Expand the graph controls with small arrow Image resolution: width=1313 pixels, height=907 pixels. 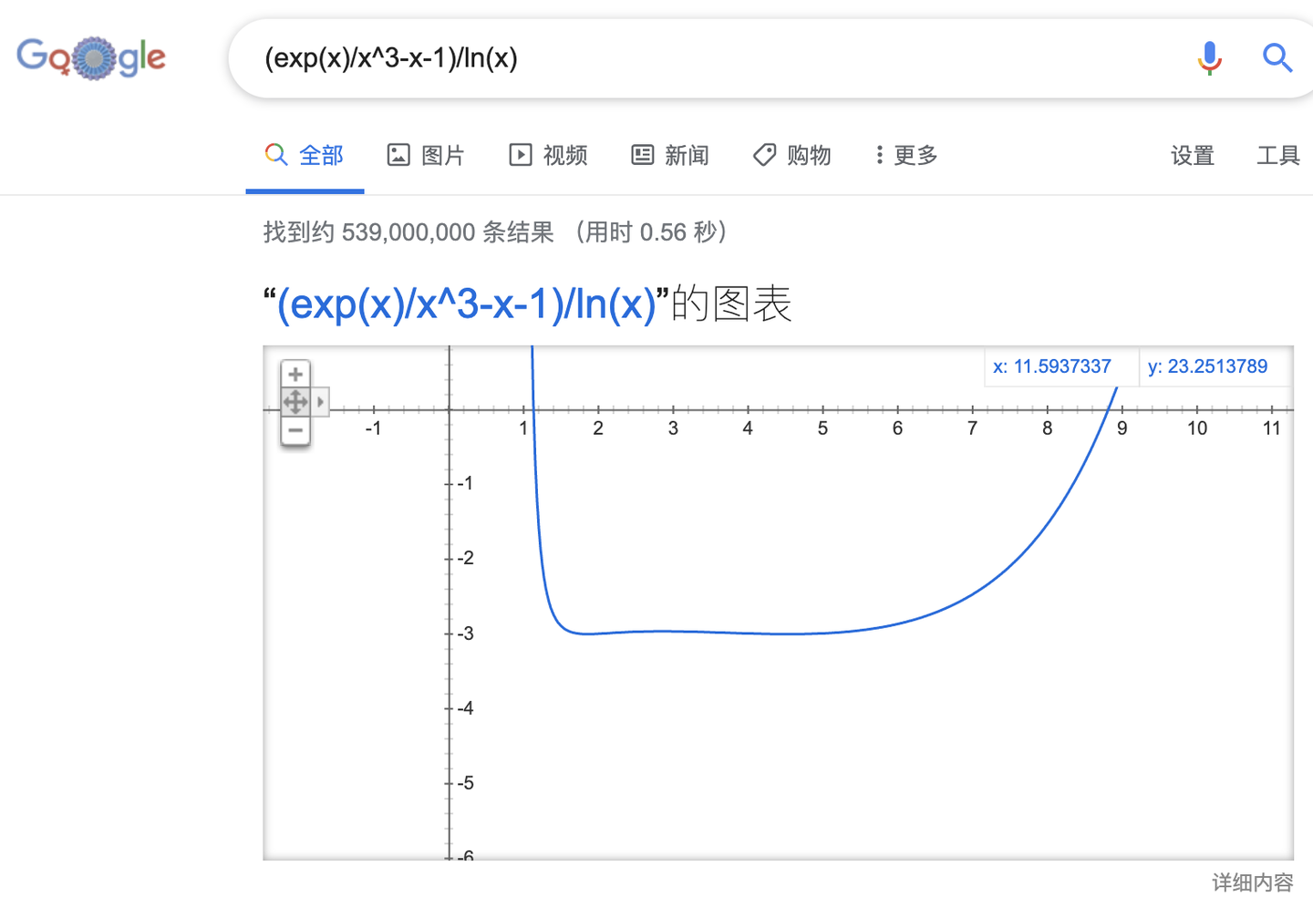(x=320, y=401)
